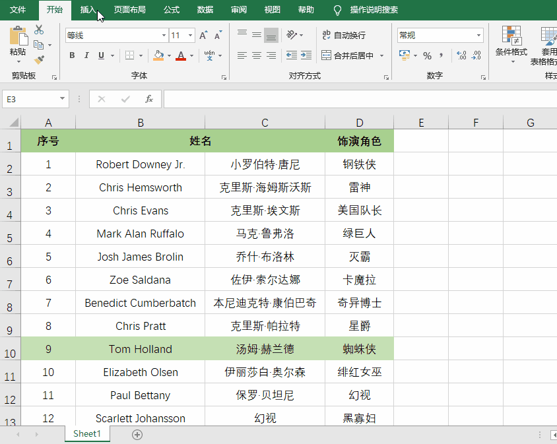
Task: Decrease decimal places
Action: pyautogui.click(x=476, y=55)
